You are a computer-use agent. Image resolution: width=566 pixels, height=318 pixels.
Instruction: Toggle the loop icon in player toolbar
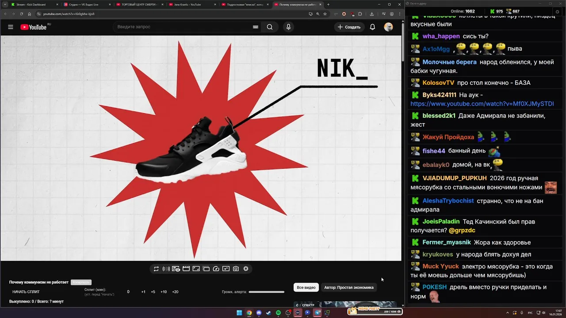[156, 269]
